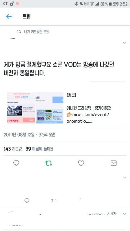
Task: Retweet the reply with the small gray retweet icon
Action: coord(54,200)
